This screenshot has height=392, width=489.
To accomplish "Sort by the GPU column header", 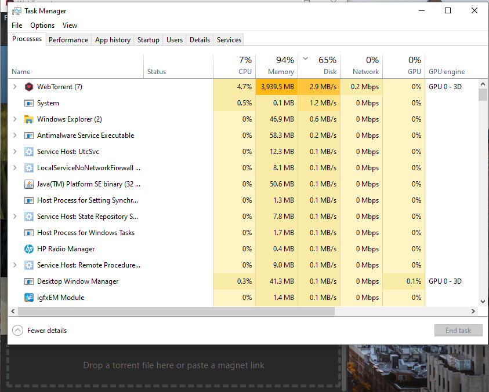I will [404, 67].
